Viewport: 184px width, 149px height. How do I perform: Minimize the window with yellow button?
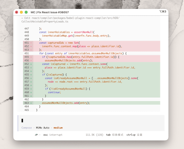point(21,12)
